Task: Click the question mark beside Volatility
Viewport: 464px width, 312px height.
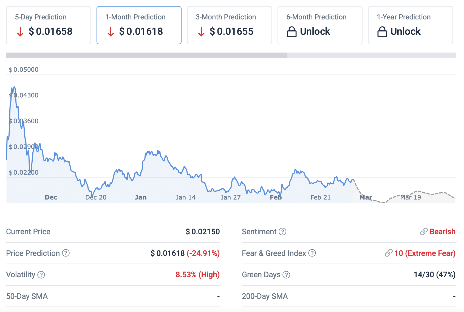Action: click(41, 275)
